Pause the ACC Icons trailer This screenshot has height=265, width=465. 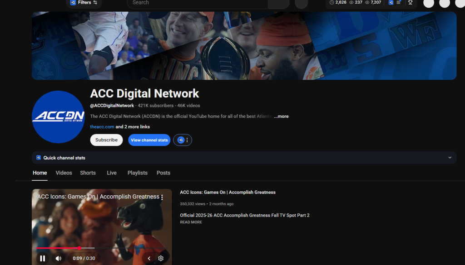click(42, 258)
